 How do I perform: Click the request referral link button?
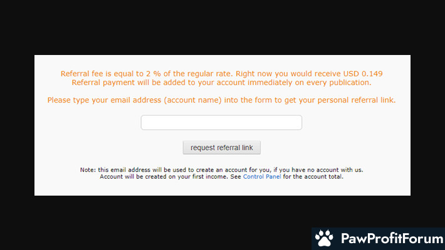tap(222, 147)
